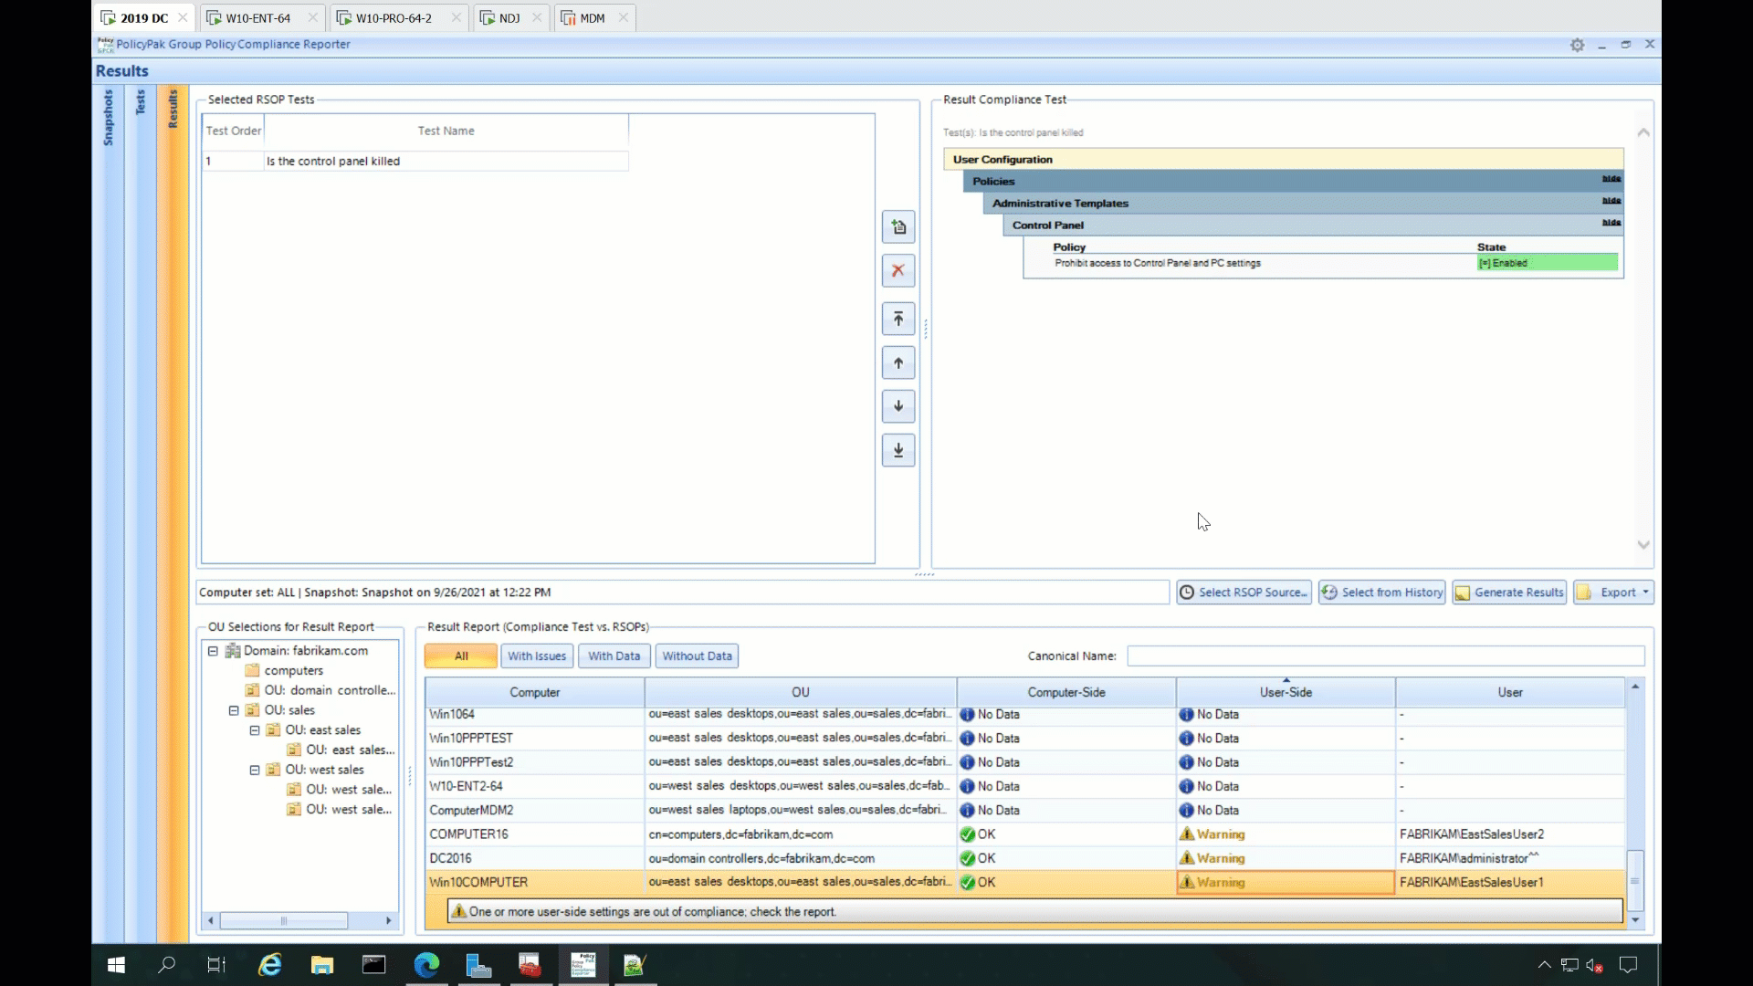Image resolution: width=1753 pixels, height=986 pixels.
Task: Launch Microsoft Edge from taskbar
Action: (x=426, y=965)
